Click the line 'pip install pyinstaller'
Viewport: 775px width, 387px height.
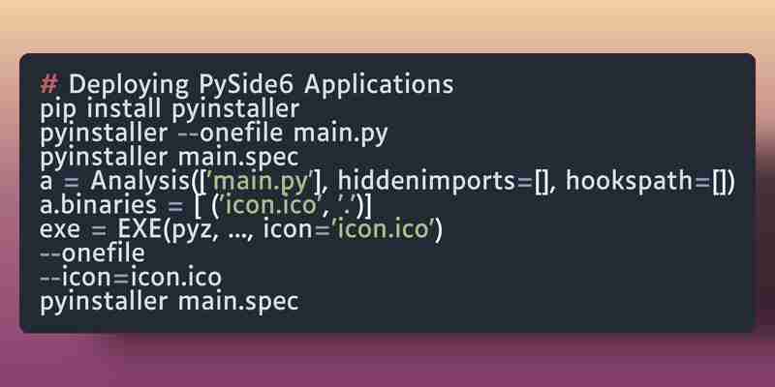point(170,109)
